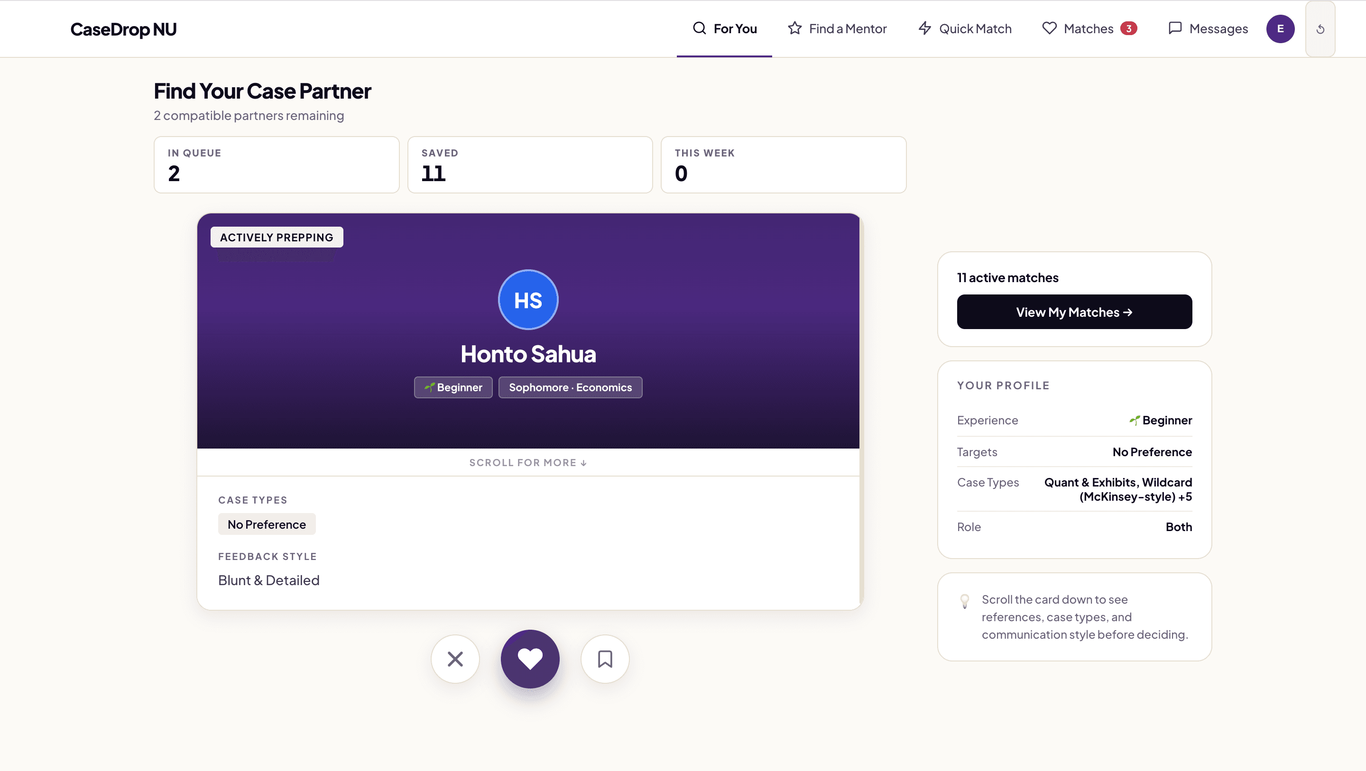This screenshot has width=1366, height=771.
Task: Click the This Week stat card
Action: (783, 165)
